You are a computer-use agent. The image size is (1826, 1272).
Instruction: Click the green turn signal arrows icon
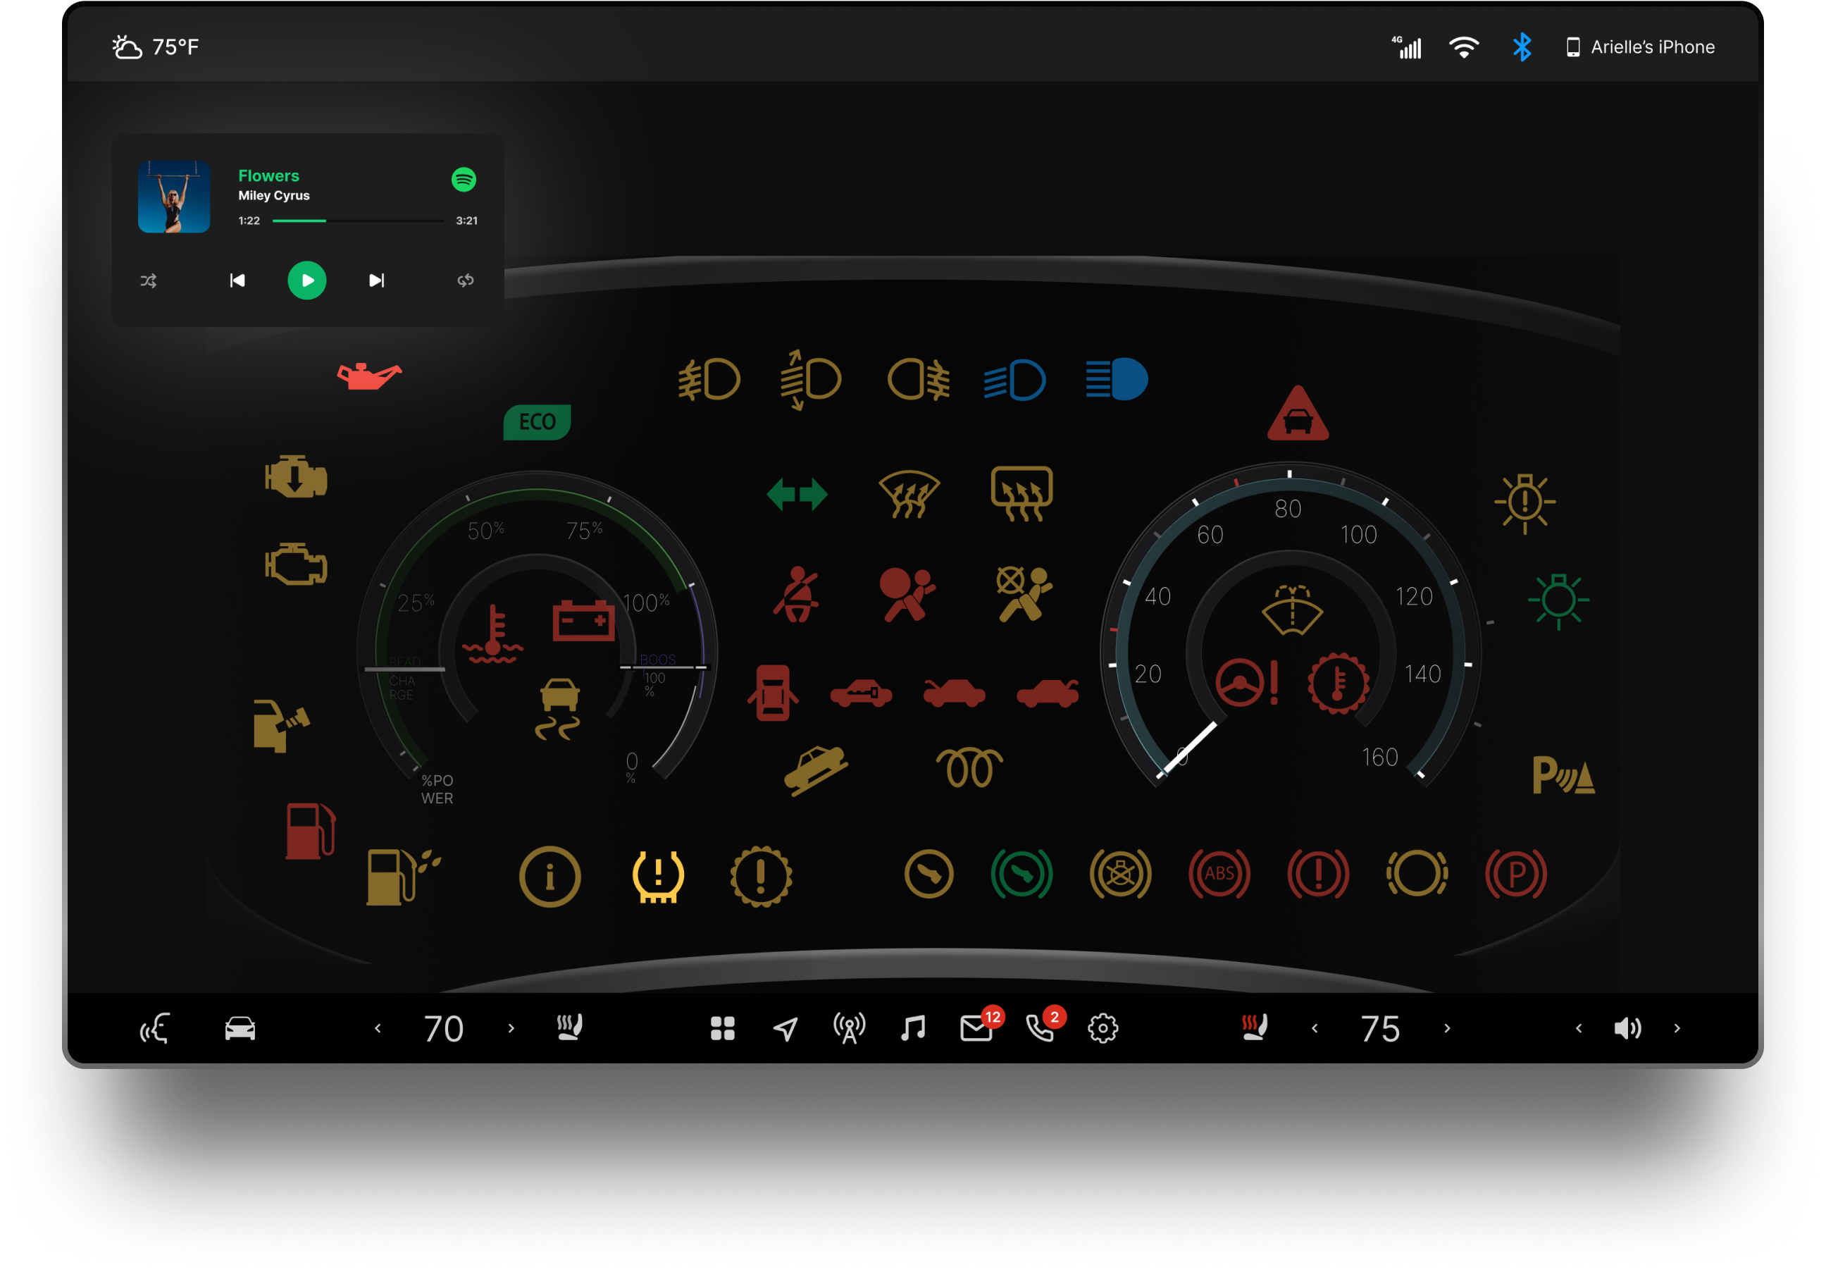pos(797,494)
